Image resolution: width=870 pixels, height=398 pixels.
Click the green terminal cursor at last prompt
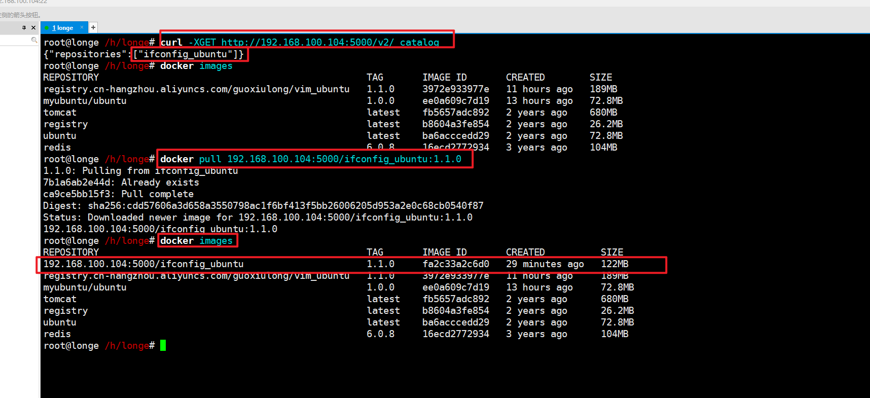163,346
